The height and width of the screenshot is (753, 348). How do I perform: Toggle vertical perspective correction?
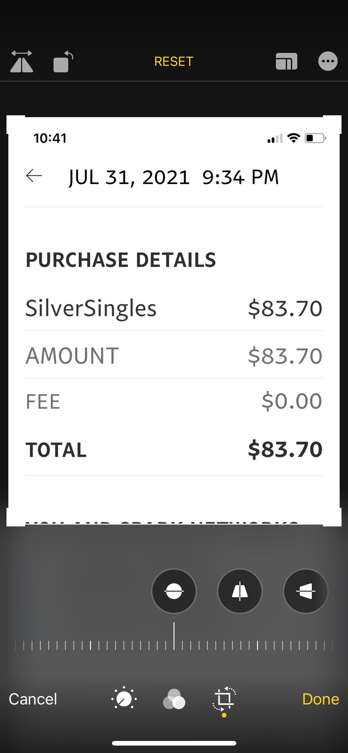click(240, 591)
